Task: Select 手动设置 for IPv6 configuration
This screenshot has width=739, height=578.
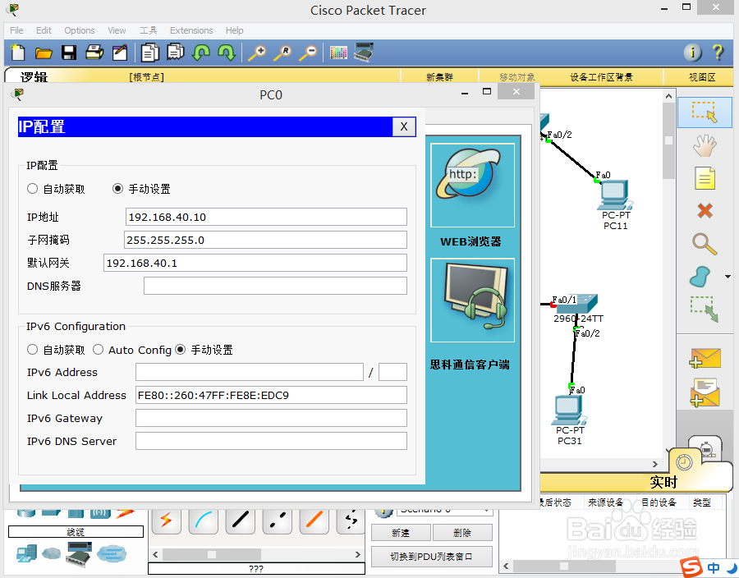Action: point(180,350)
